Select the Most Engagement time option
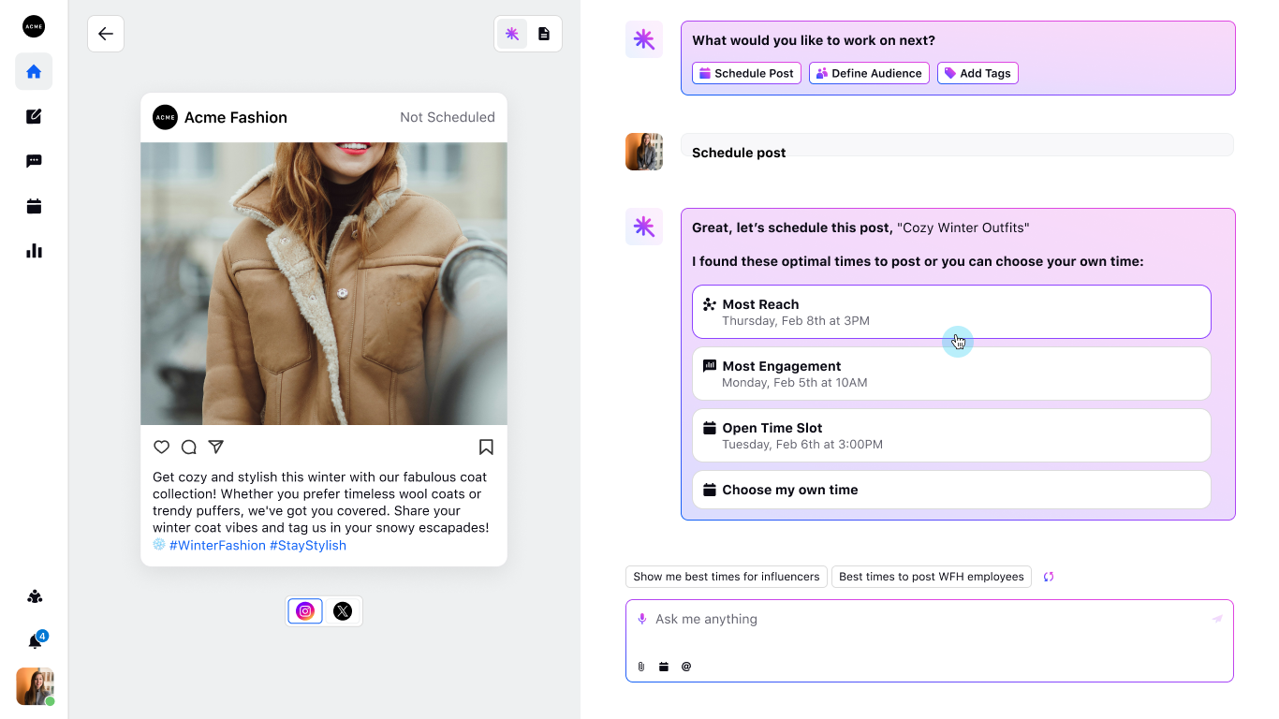The image size is (1279, 719). (x=950, y=374)
